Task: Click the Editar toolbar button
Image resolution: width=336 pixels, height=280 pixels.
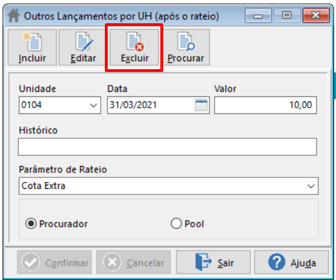Action: click(x=83, y=48)
